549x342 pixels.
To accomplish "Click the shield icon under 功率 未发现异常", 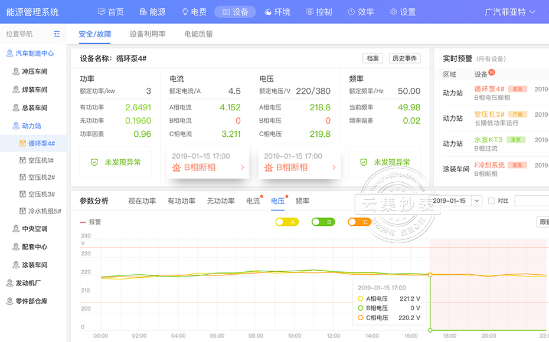I will (94, 162).
